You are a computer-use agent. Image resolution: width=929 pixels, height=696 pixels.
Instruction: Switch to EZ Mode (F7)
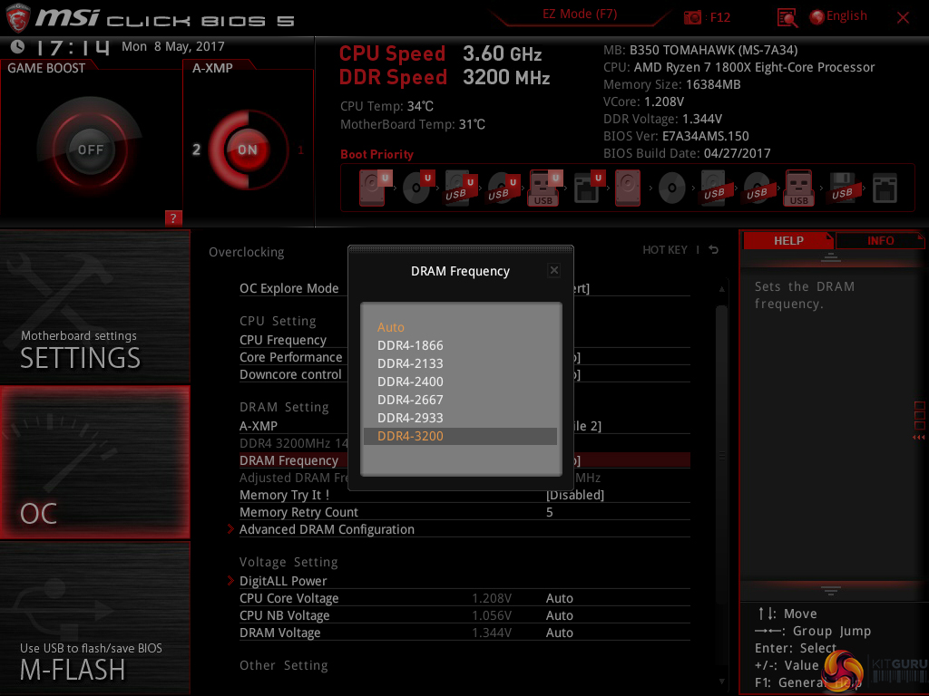580,14
